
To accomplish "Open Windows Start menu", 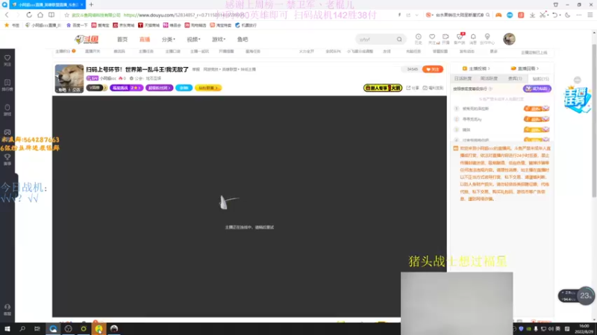I will coord(7,329).
